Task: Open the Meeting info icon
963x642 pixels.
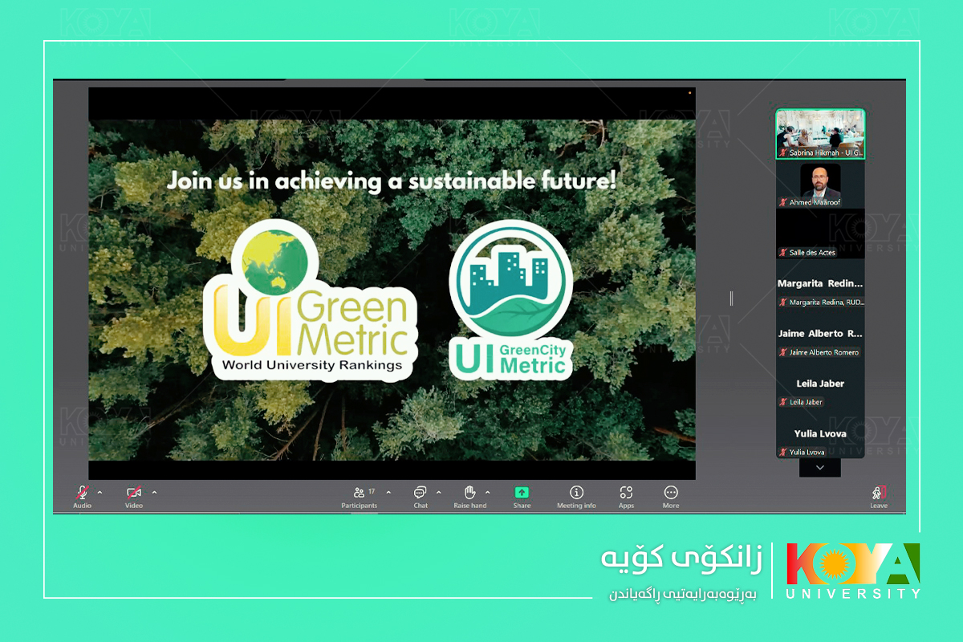Action: tap(576, 492)
